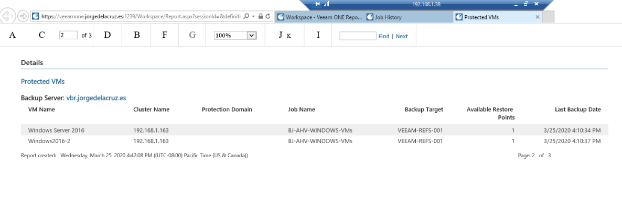Click the 'F' toolbar button
622x217 pixels.
[x=165, y=35]
